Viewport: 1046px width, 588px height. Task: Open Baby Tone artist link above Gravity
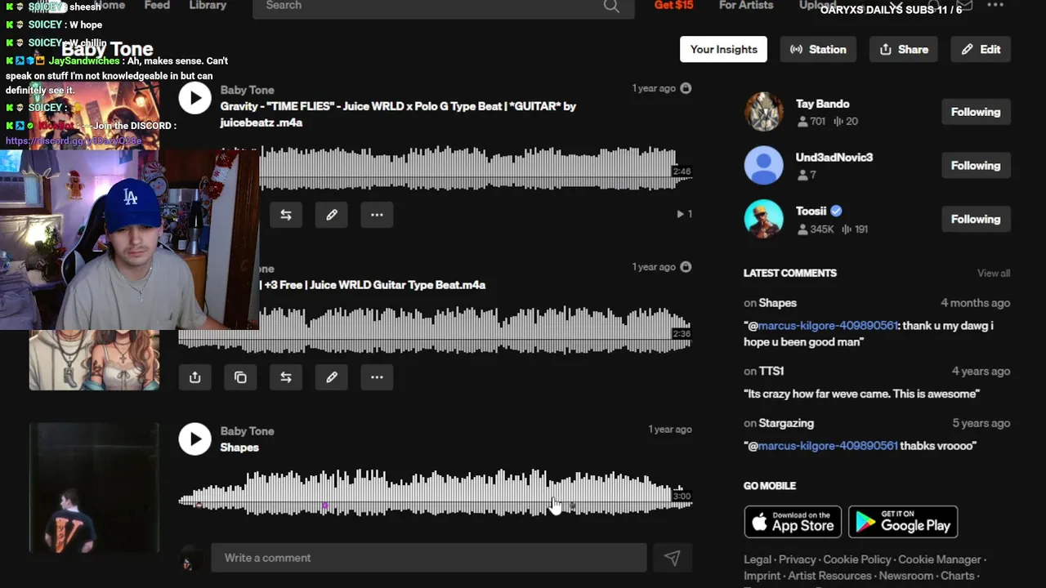(x=247, y=90)
